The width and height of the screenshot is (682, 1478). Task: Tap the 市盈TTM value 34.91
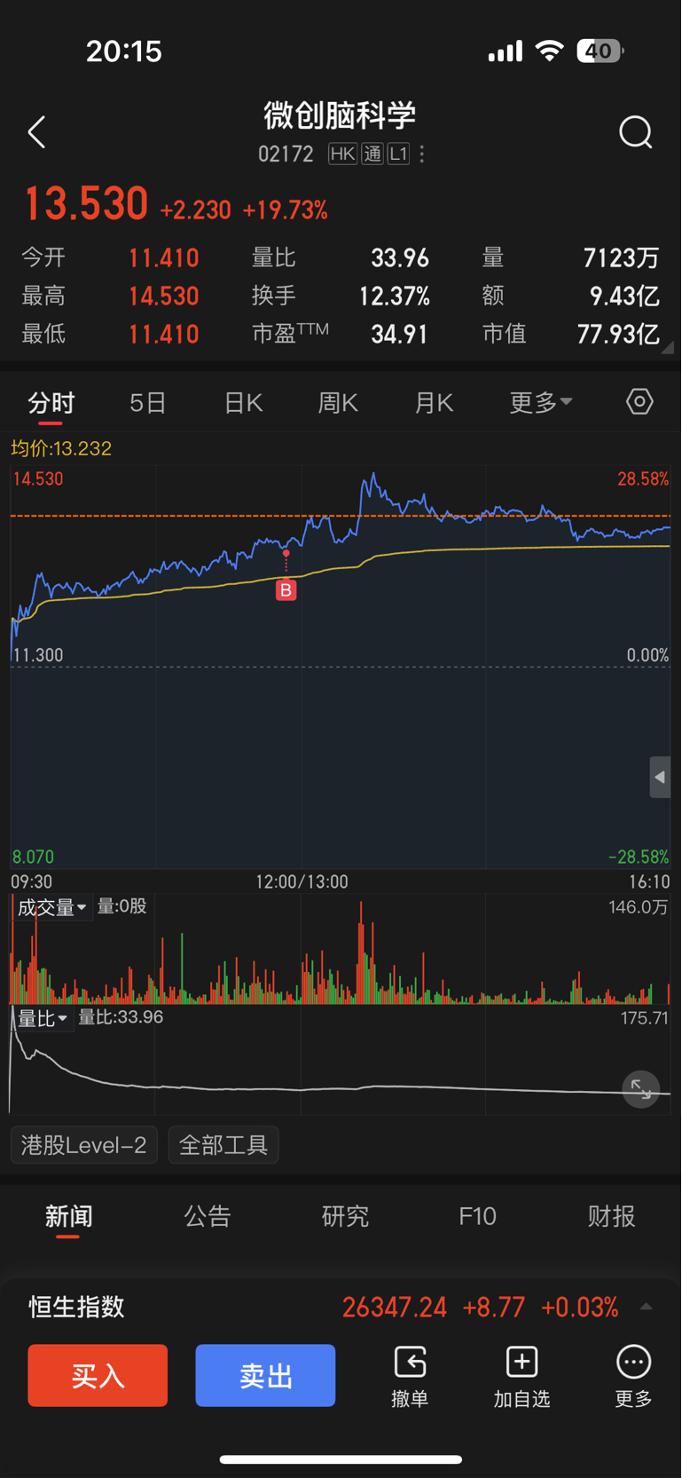(x=400, y=335)
